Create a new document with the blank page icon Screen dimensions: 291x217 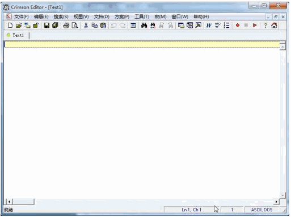[x=10, y=25]
